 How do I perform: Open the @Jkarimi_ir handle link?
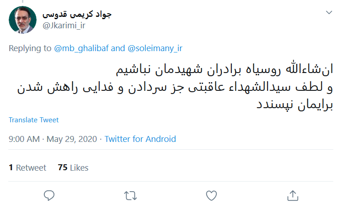pos(64,26)
